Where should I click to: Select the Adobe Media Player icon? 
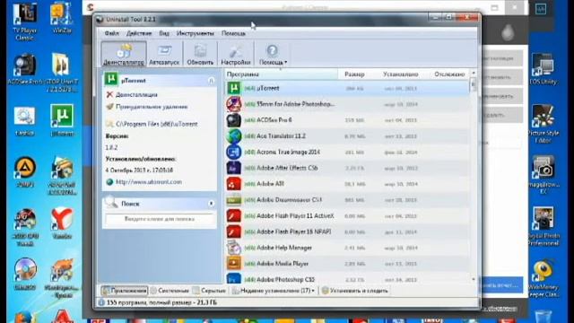(233, 264)
